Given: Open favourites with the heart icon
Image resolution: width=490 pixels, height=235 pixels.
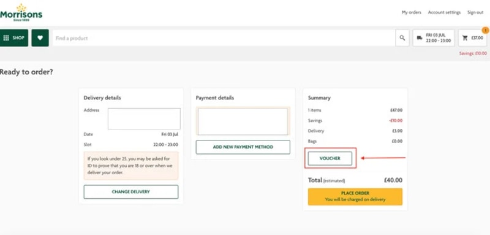Looking at the screenshot, I should (40, 38).
